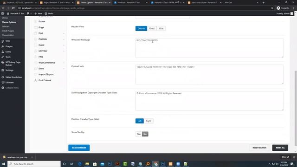Click the page vertical scrollbar
The width and height of the screenshot is (297, 167).
pos(296,108)
